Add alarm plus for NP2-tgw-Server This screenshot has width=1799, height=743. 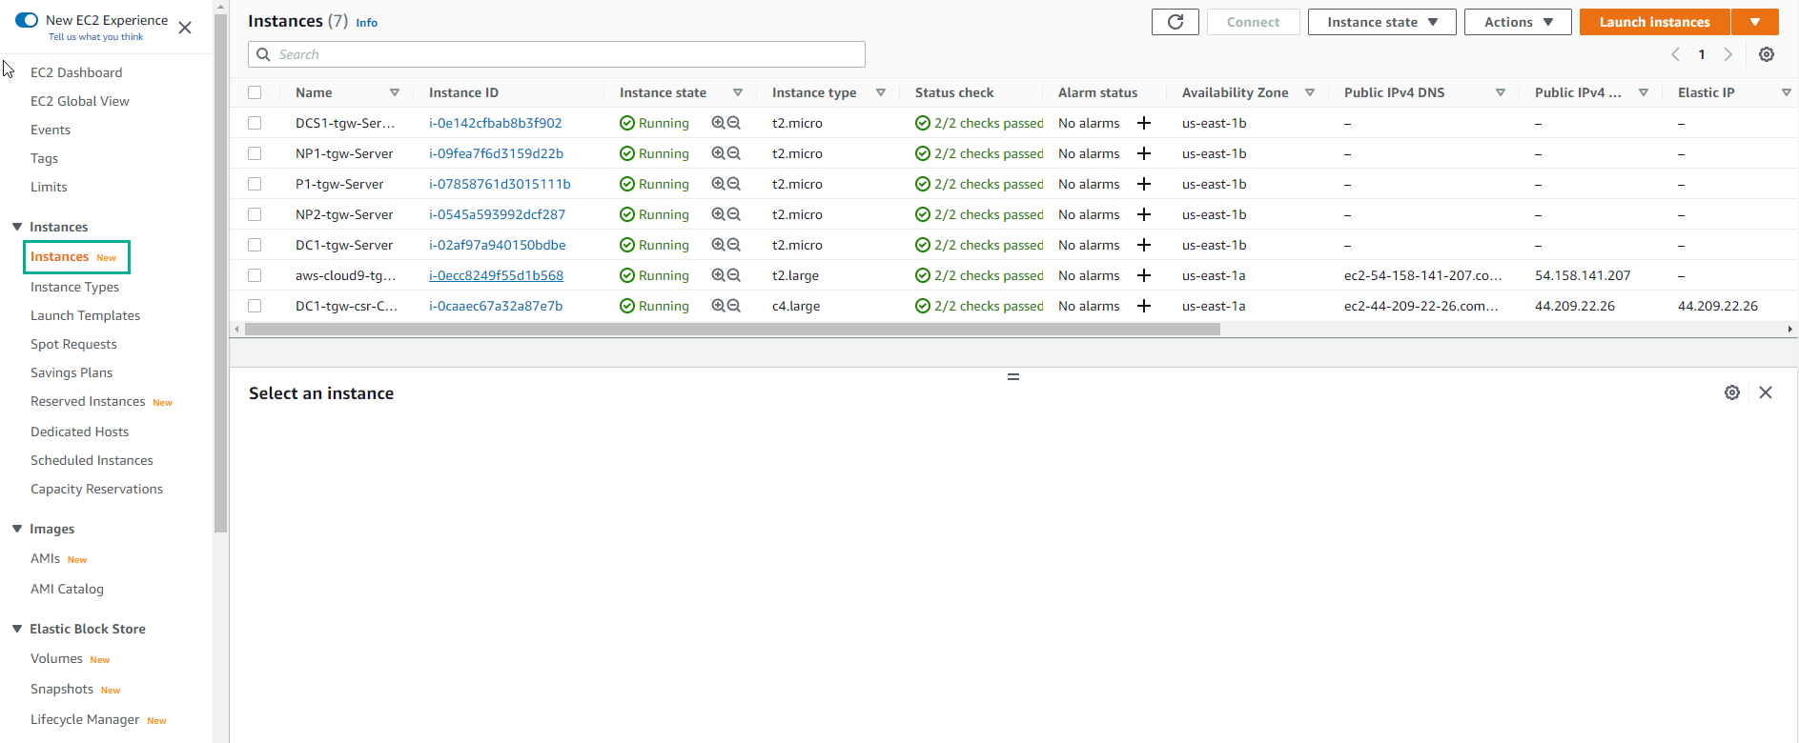pyautogui.click(x=1144, y=214)
